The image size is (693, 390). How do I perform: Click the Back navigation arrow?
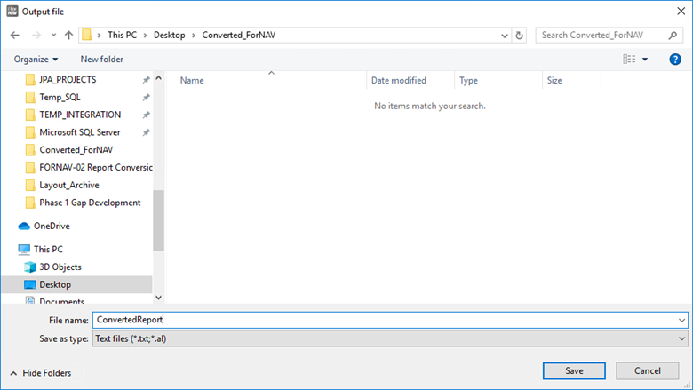(14, 36)
